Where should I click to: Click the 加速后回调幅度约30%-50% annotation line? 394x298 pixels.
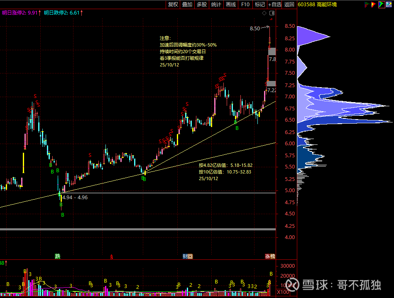(x=188, y=45)
